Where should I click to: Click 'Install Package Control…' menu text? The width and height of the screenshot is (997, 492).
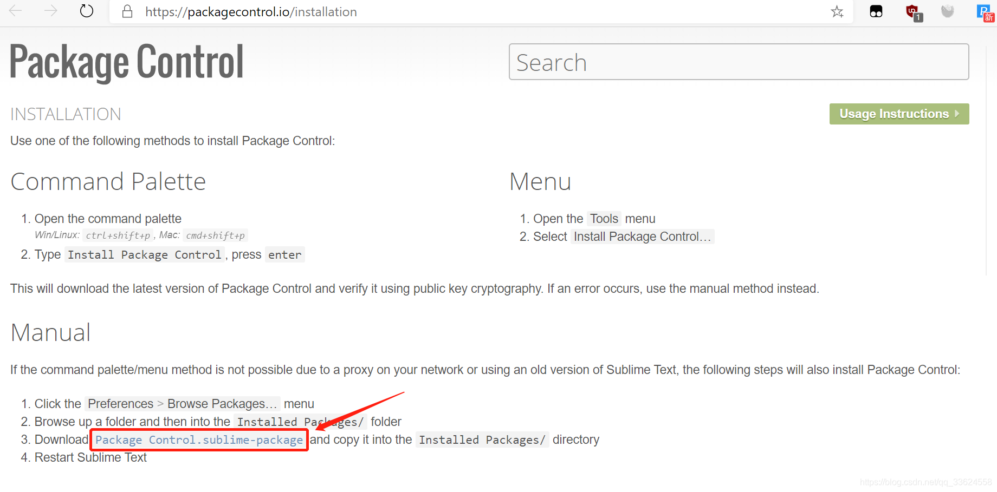click(x=642, y=237)
